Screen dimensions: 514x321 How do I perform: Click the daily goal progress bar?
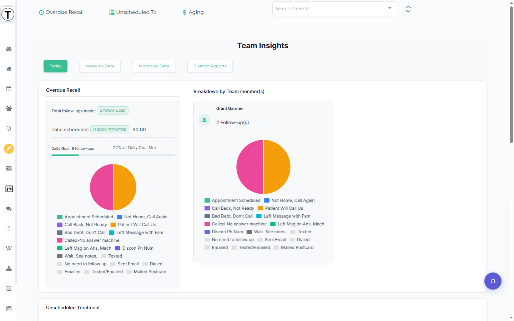coord(113,155)
